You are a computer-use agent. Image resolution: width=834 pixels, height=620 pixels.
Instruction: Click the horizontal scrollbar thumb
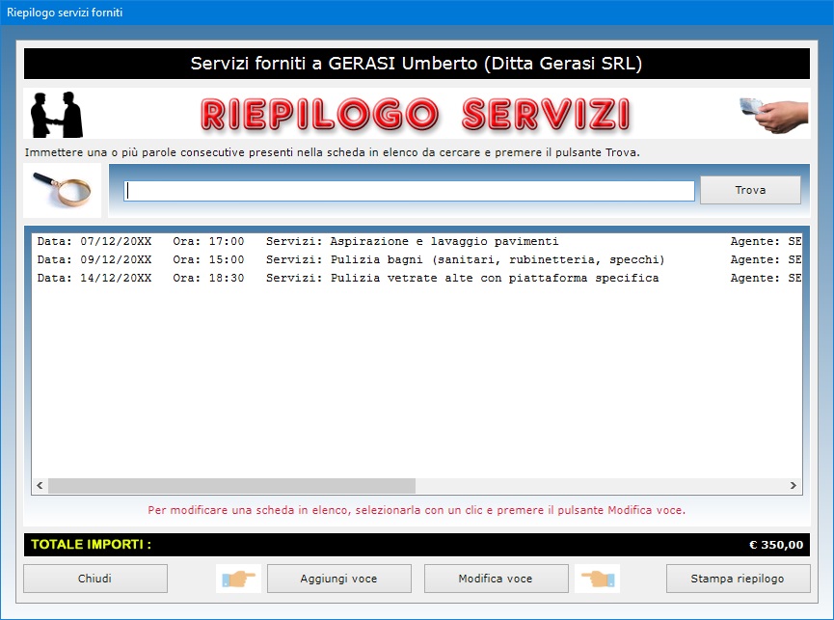click(231, 486)
